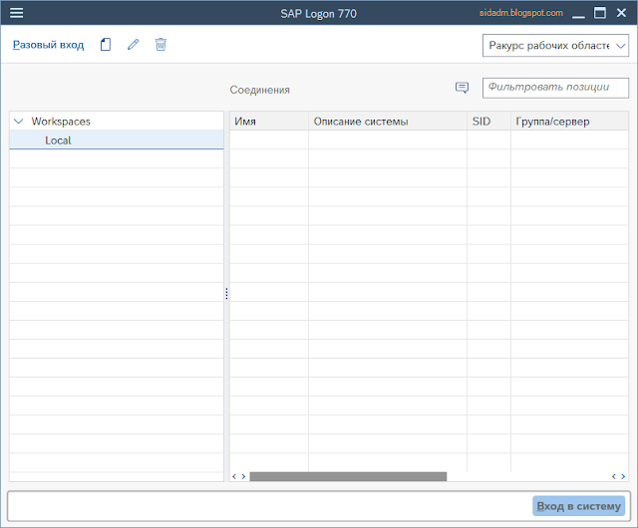
Task: Edit connection using the pencil icon
Action: 133,45
